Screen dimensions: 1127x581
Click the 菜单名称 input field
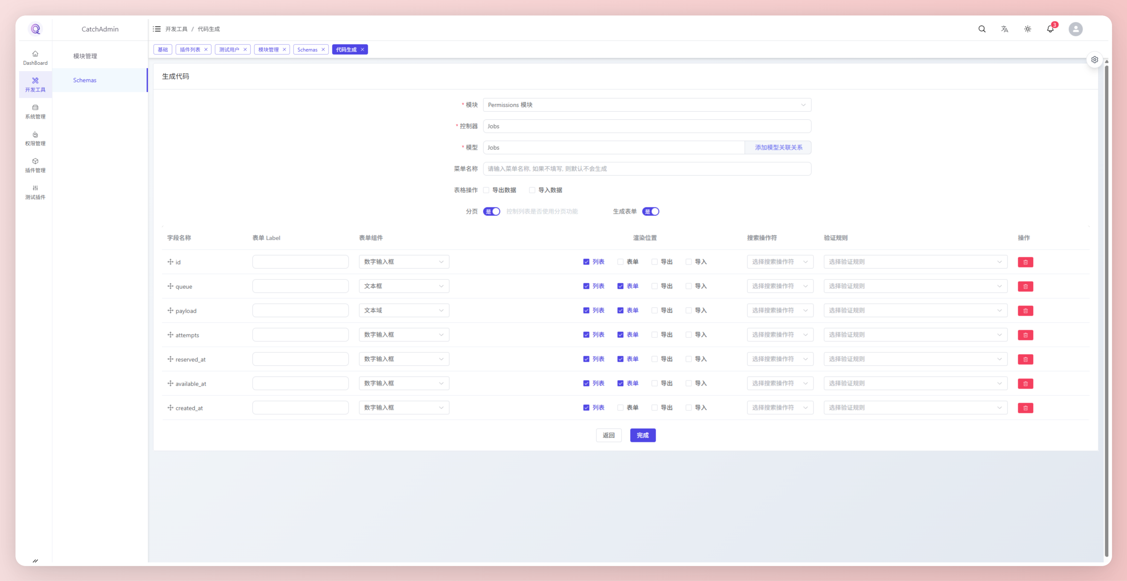(x=647, y=169)
